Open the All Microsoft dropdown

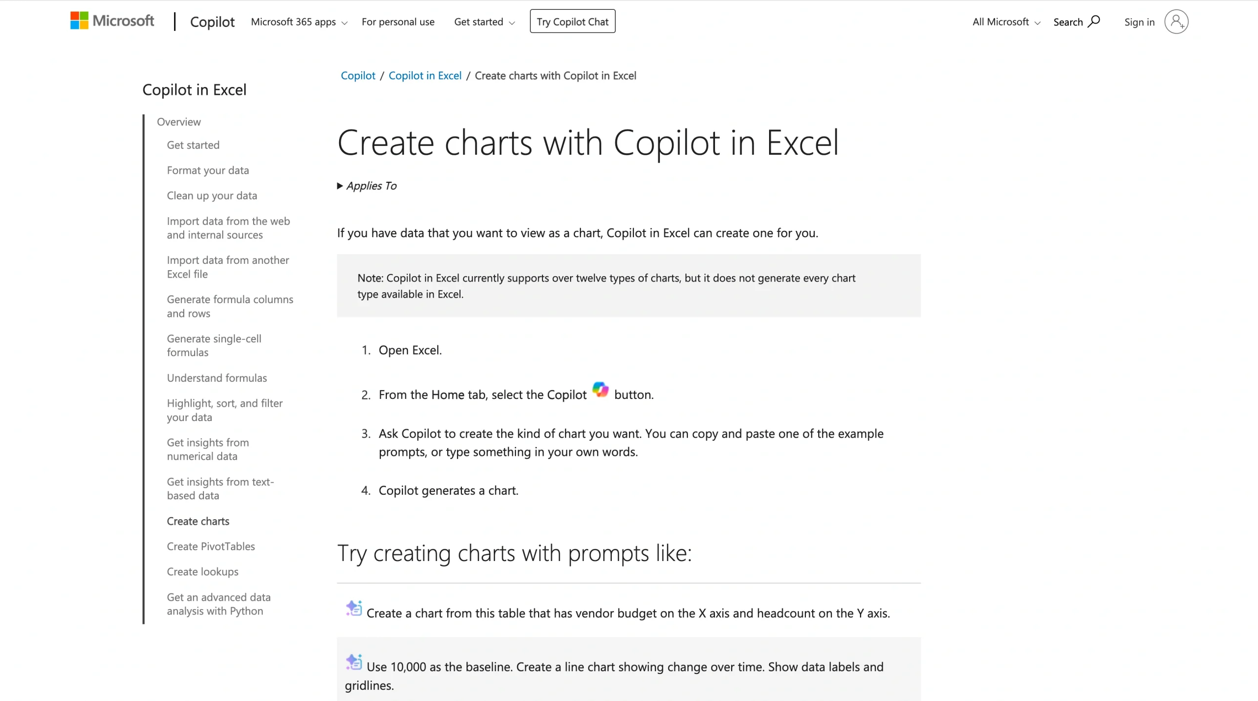point(1004,22)
